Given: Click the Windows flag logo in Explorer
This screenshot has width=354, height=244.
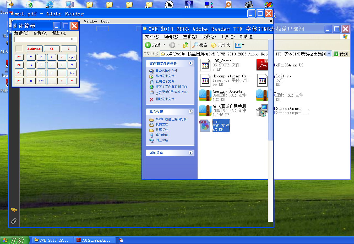Looking at the screenshot, I should pos(345,37).
